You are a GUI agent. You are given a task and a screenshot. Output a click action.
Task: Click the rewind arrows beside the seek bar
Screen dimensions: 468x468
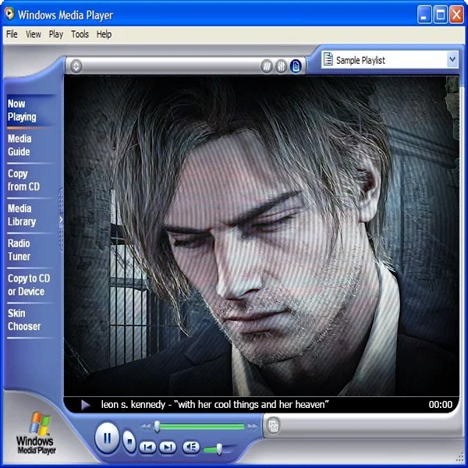tap(146, 427)
